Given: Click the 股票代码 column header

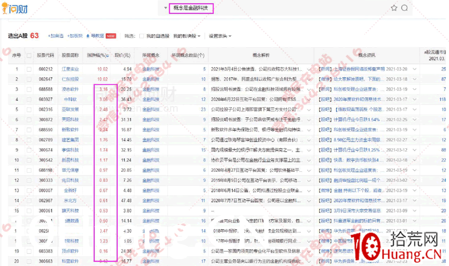Looking at the screenshot, I should pyautogui.click(x=45, y=56).
